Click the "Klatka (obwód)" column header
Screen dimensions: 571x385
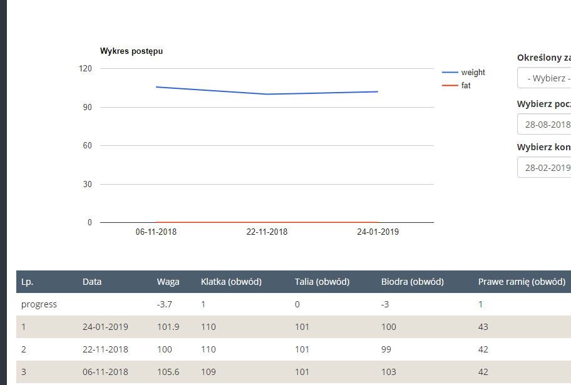point(231,282)
